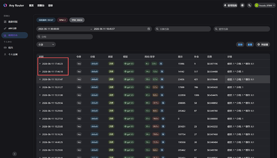
Task: Focus the 分组 group search field
Action: pyautogui.click(x=65, y=37)
